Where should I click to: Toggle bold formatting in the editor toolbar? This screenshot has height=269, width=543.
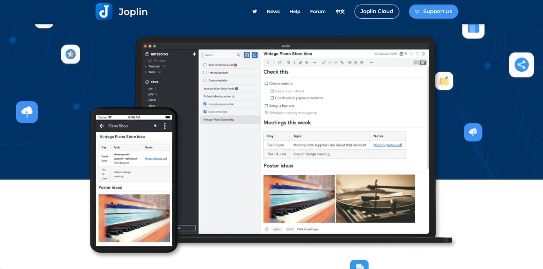coord(288,62)
